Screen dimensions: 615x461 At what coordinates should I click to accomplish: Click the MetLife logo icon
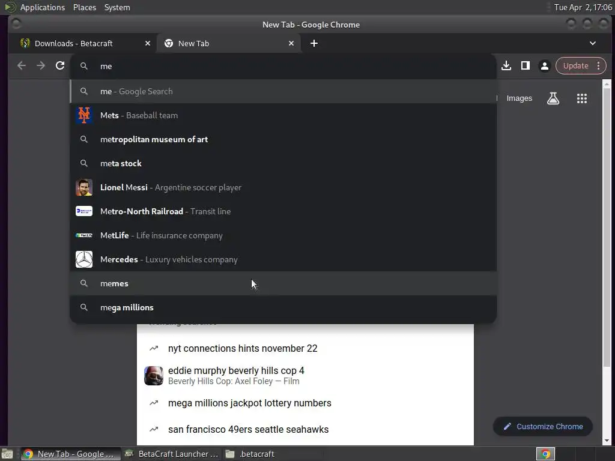click(84, 235)
